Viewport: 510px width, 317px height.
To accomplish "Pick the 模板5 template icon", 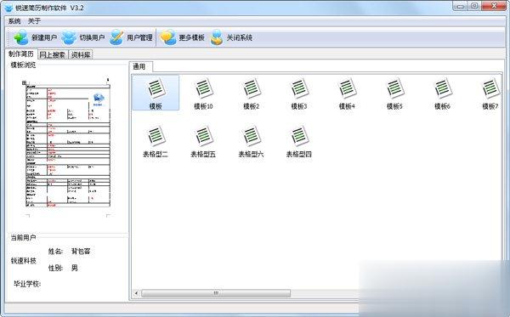I will click(394, 93).
